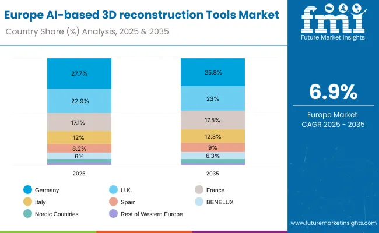
Task: Select the 17.5% France segment in 2035 bar
Action: click(x=213, y=120)
